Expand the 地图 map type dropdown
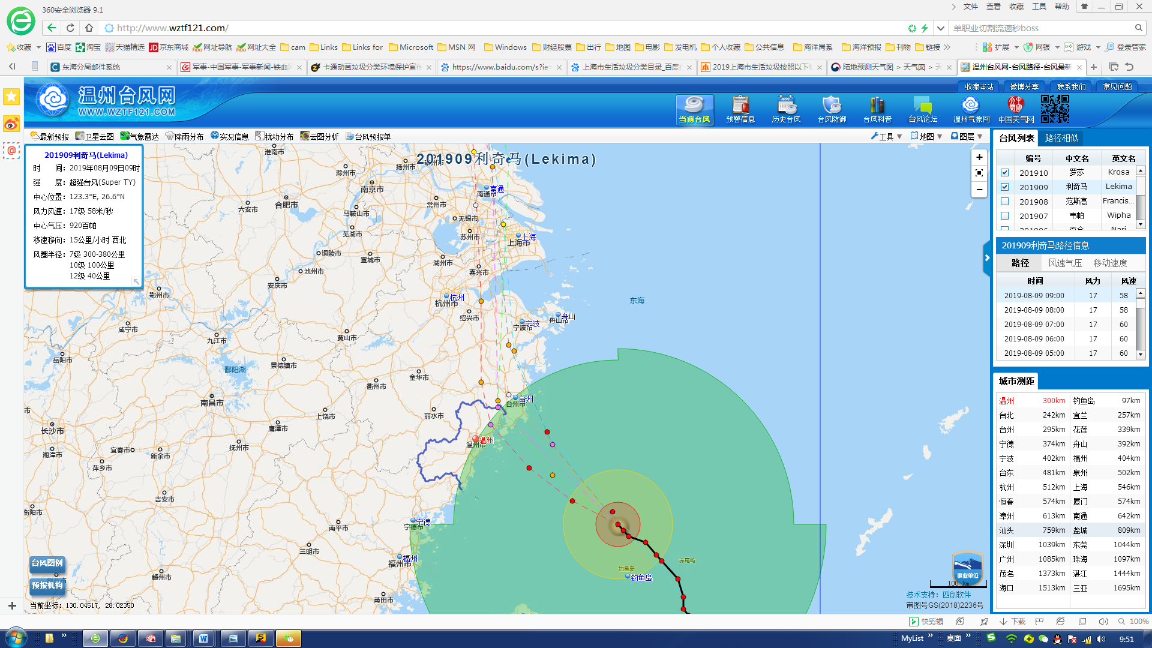This screenshot has width=1152, height=648. tap(927, 137)
